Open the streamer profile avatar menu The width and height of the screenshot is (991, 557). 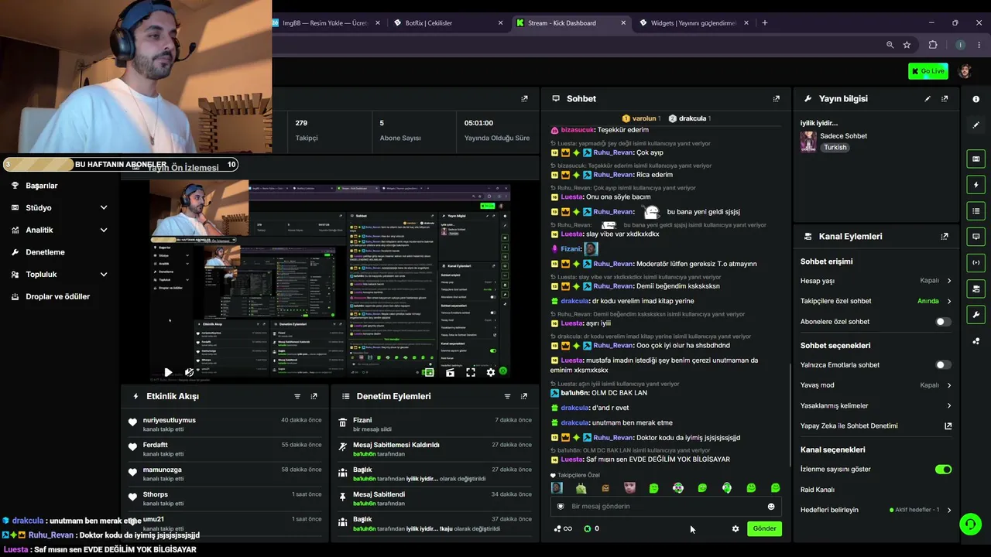click(965, 71)
